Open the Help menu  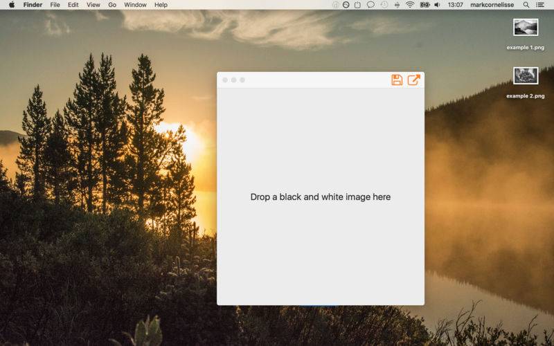[161, 5]
